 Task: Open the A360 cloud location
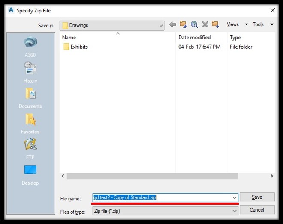30,47
